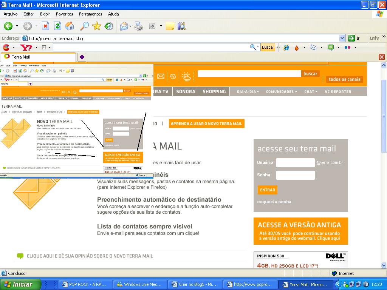The height and width of the screenshot is (290, 387).
Task: Go to the Home page icon
Action: click(x=70, y=26)
